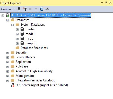
Task: Select the AlwaysOn High Availability label
Action: coord(34,71)
